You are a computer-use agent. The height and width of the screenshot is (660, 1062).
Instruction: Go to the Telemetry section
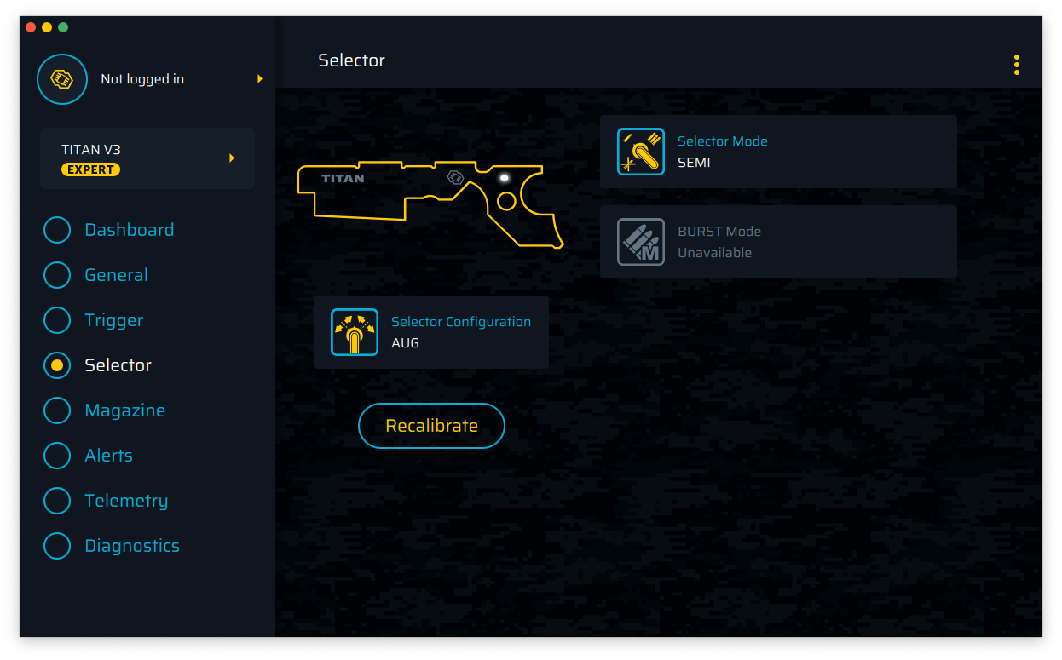point(126,501)
